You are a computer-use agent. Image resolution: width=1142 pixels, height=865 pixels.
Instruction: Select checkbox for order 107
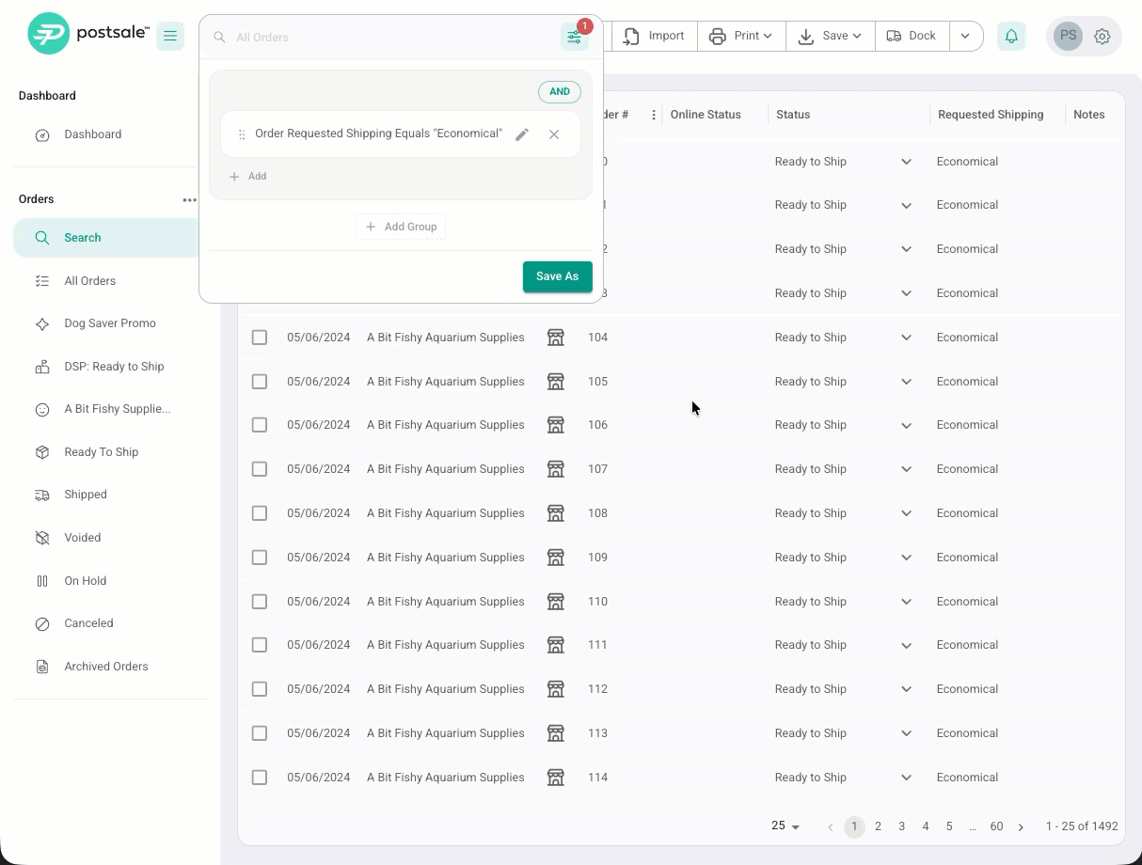pyautogui.click(x=260, y=469)
